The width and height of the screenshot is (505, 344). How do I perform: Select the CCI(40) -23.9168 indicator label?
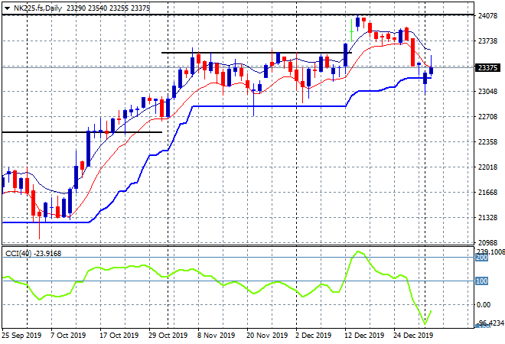pos(33,254)
